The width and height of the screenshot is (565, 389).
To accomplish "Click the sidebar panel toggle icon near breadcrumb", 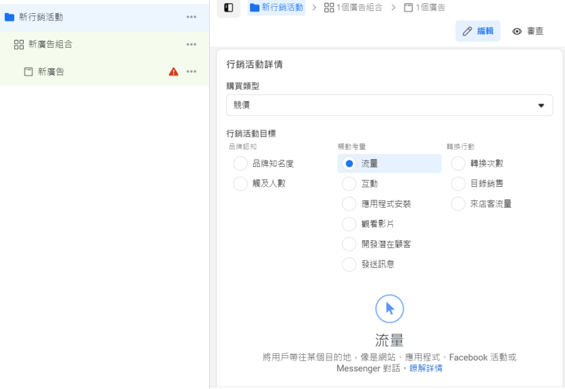I will pos(228,8).
